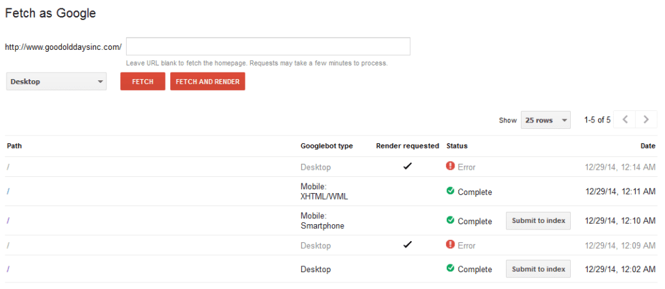
Task: Open the 25 rows dropdown
Action: point(546,120)
